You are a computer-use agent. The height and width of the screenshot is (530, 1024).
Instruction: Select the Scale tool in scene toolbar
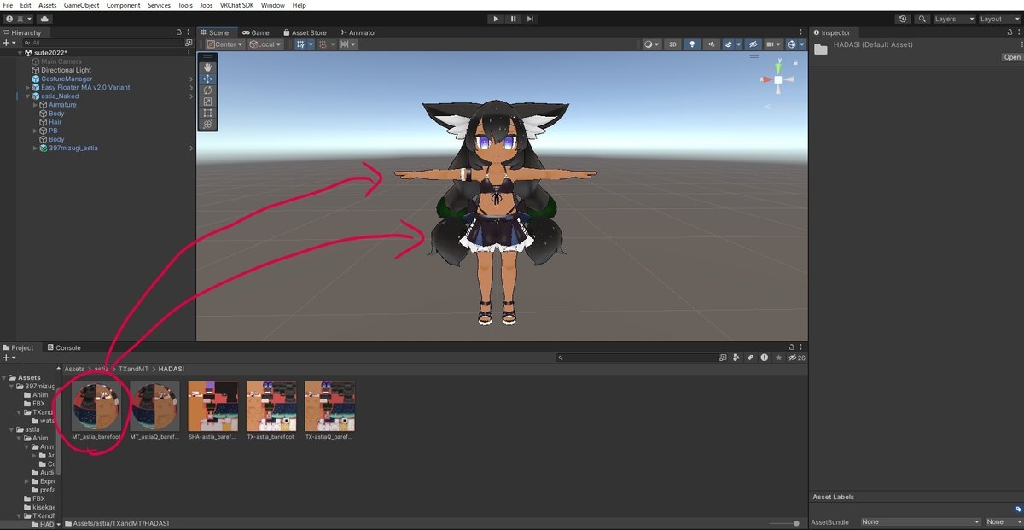coord(207,102)
